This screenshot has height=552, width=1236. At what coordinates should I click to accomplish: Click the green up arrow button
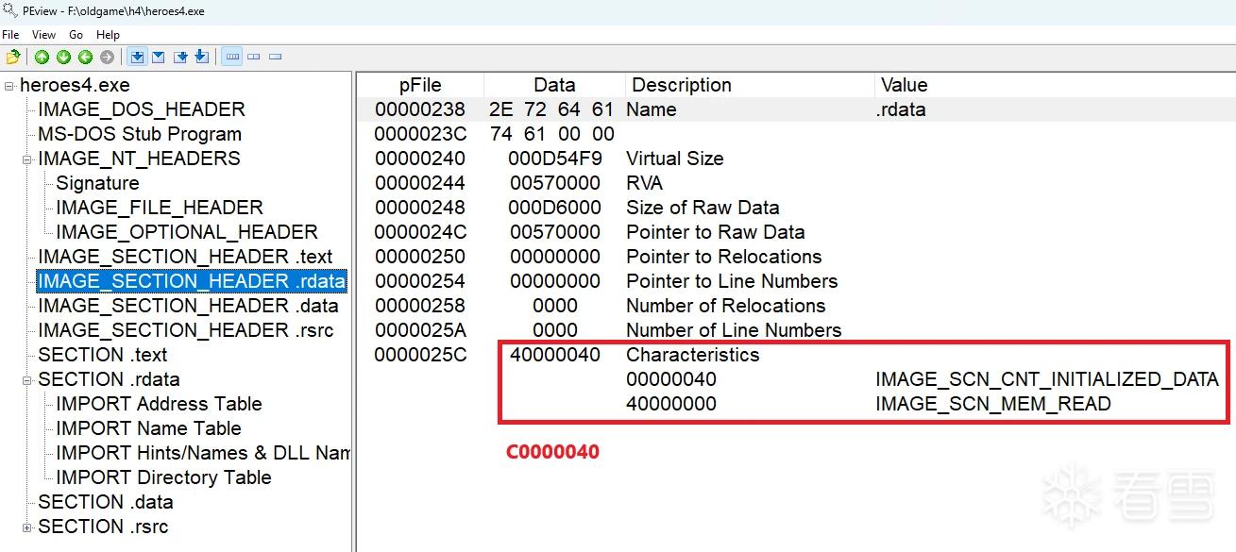click(42, 57)
